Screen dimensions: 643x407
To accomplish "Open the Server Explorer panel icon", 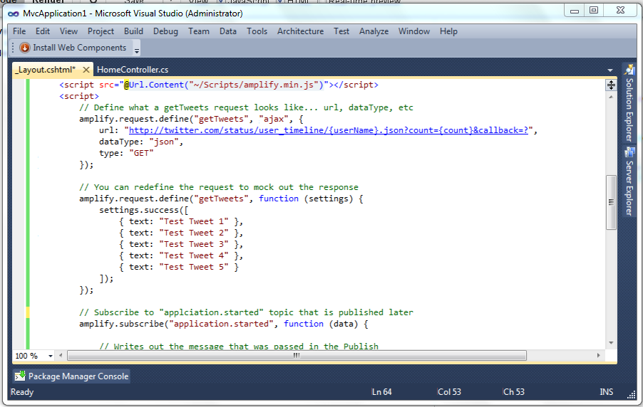I will point(629,152).
